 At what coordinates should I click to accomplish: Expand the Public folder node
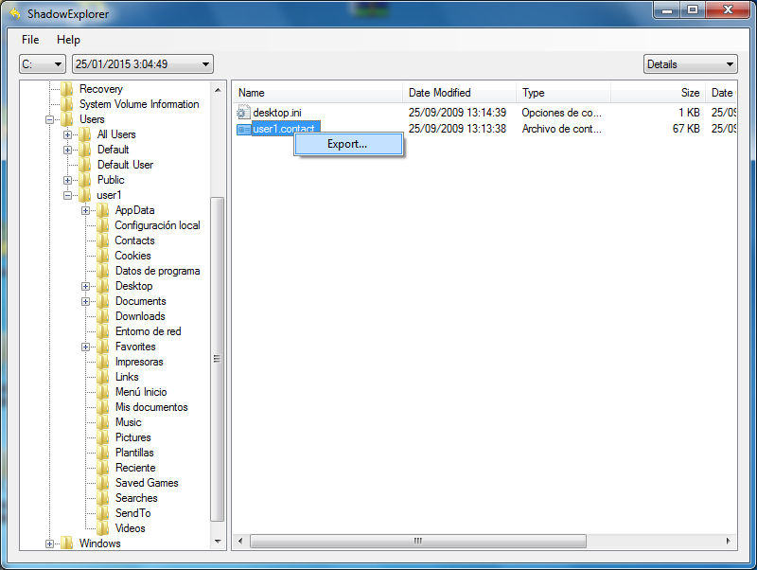point(67,180)
